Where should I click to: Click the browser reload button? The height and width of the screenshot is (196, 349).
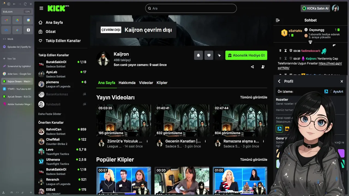pos(25,4)
